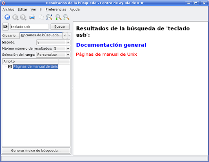Screen dimensions: 209x162
Task: Open the Archivo menu
Action: click(x=8, y=9)
